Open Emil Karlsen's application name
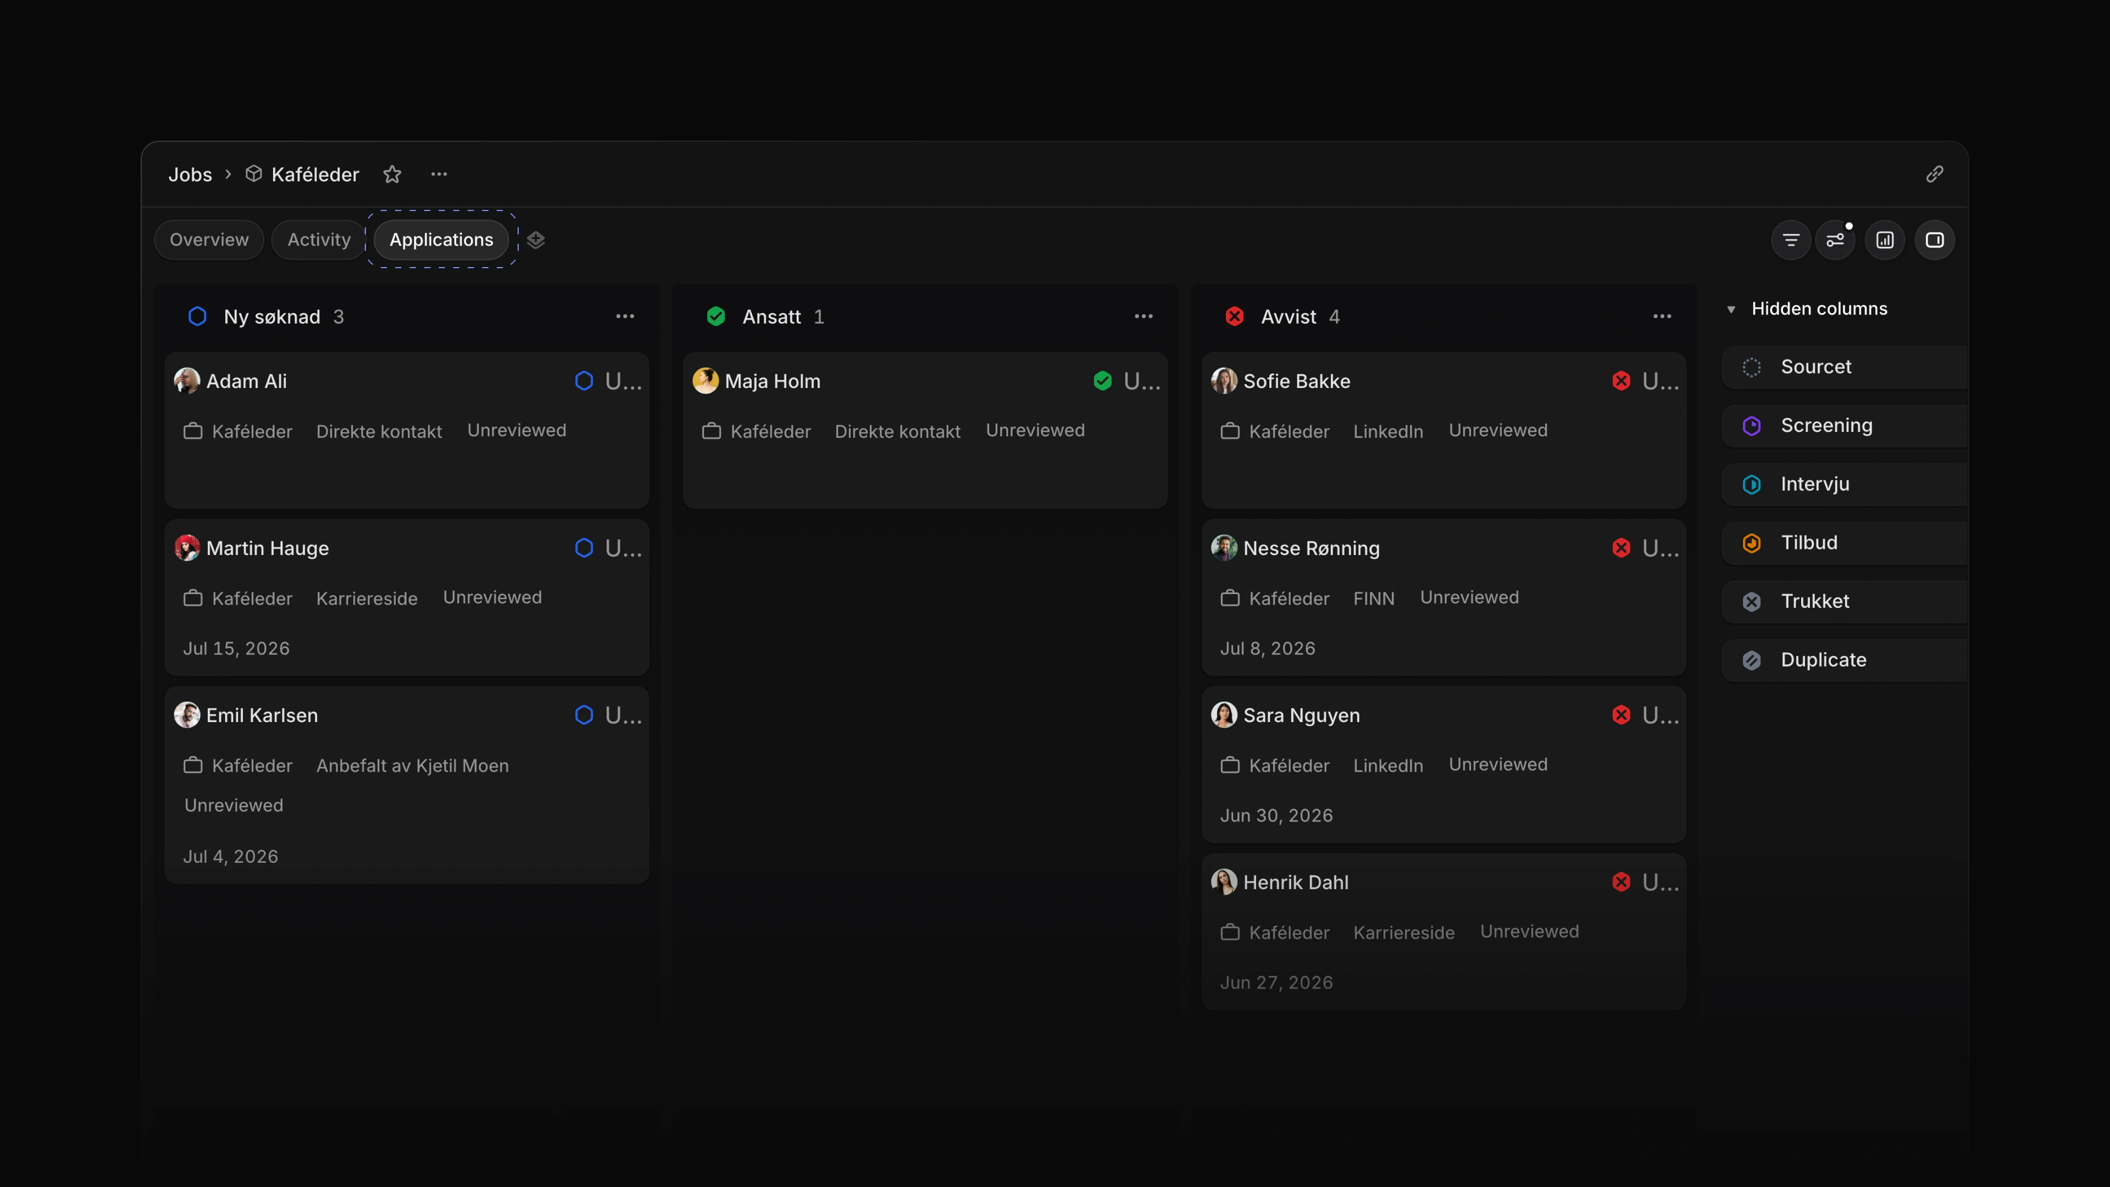Screen dimensions: 2110x1187 tap(262, 715)
